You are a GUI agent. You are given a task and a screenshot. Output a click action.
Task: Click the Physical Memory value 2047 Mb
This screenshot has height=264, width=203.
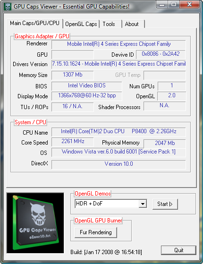[x=165, y=144]
